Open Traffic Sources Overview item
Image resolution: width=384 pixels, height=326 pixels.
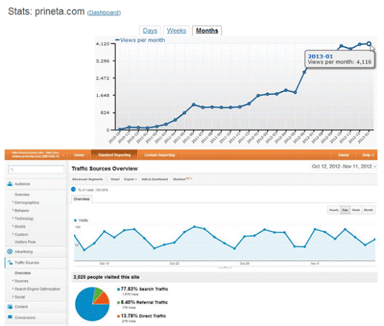pos(22,273)
